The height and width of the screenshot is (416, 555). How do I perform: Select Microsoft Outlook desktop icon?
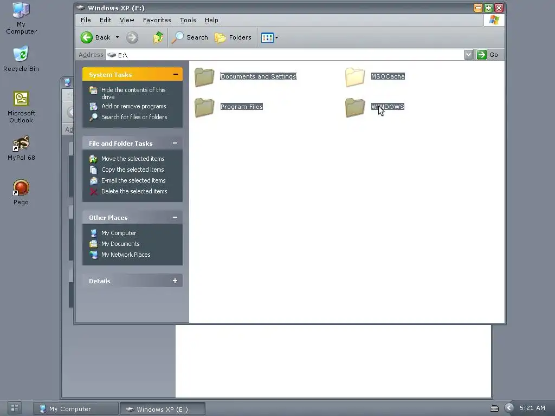point(21,107)
